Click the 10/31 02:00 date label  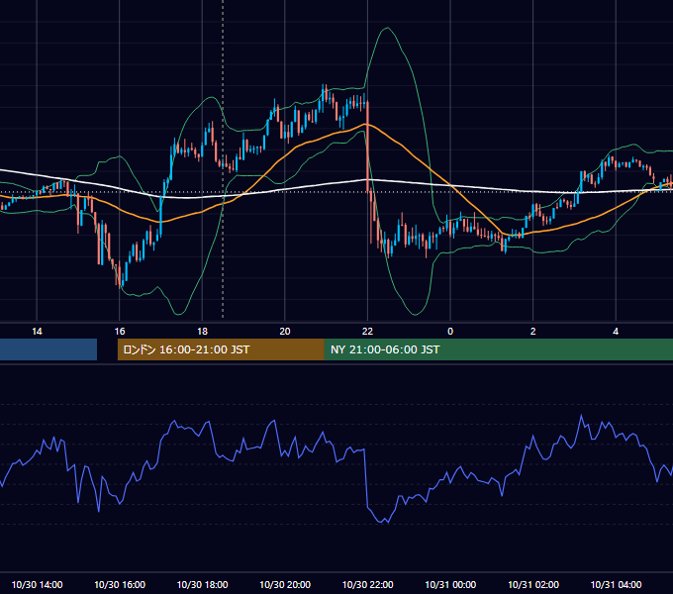pyautogui.click(x=533, y=584)
